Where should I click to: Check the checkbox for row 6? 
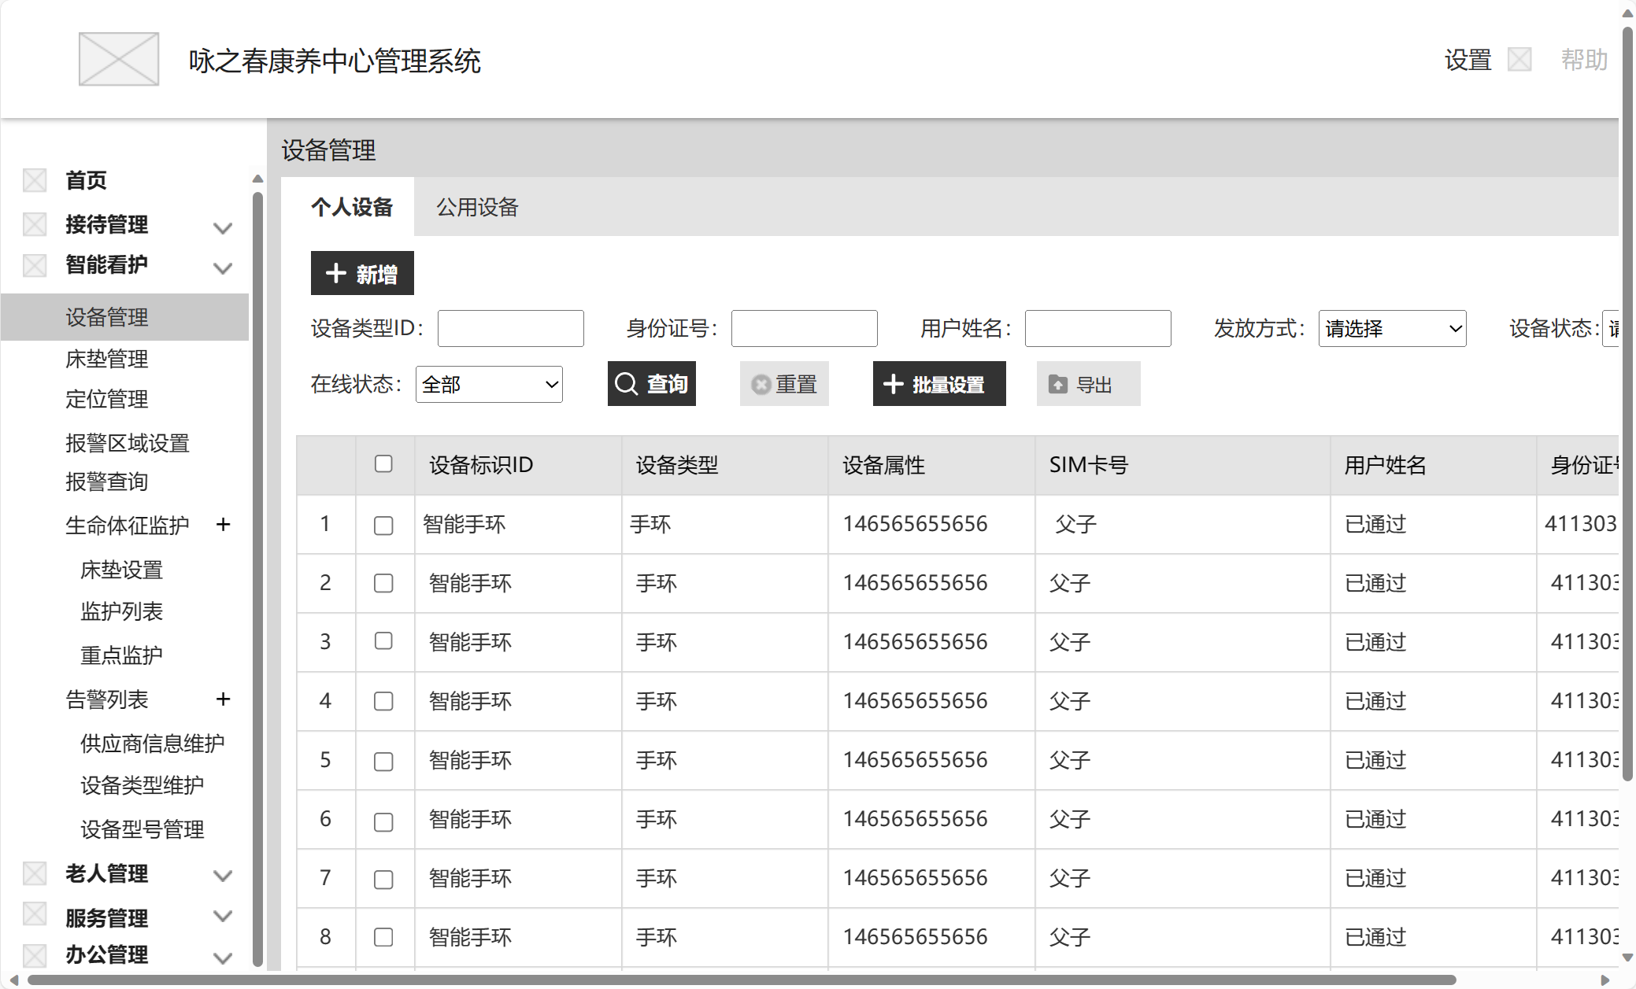[383, 821]
